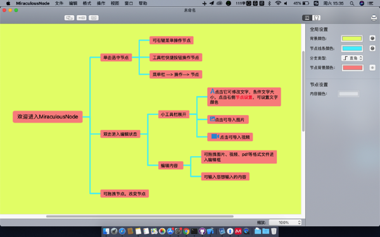Click round button beside 背景颜色 swatch

click(372, 38)
